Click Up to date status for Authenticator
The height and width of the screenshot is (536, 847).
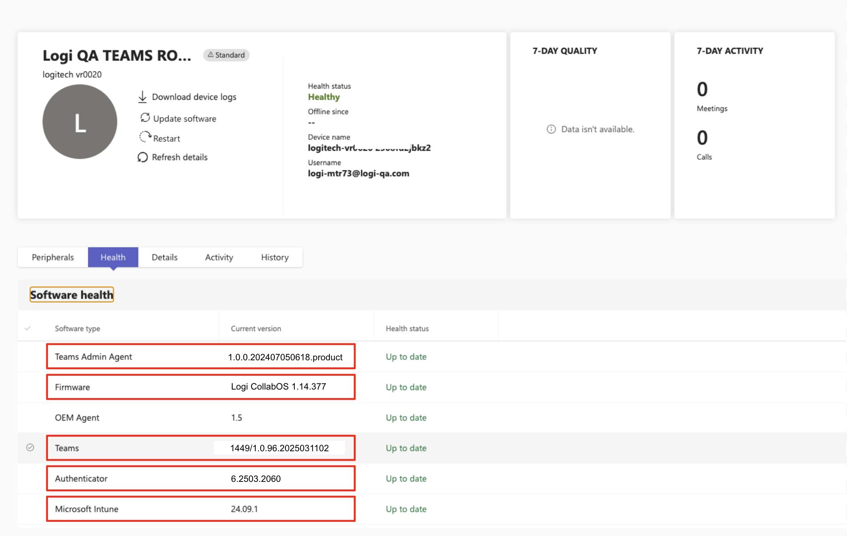point(406,478)
